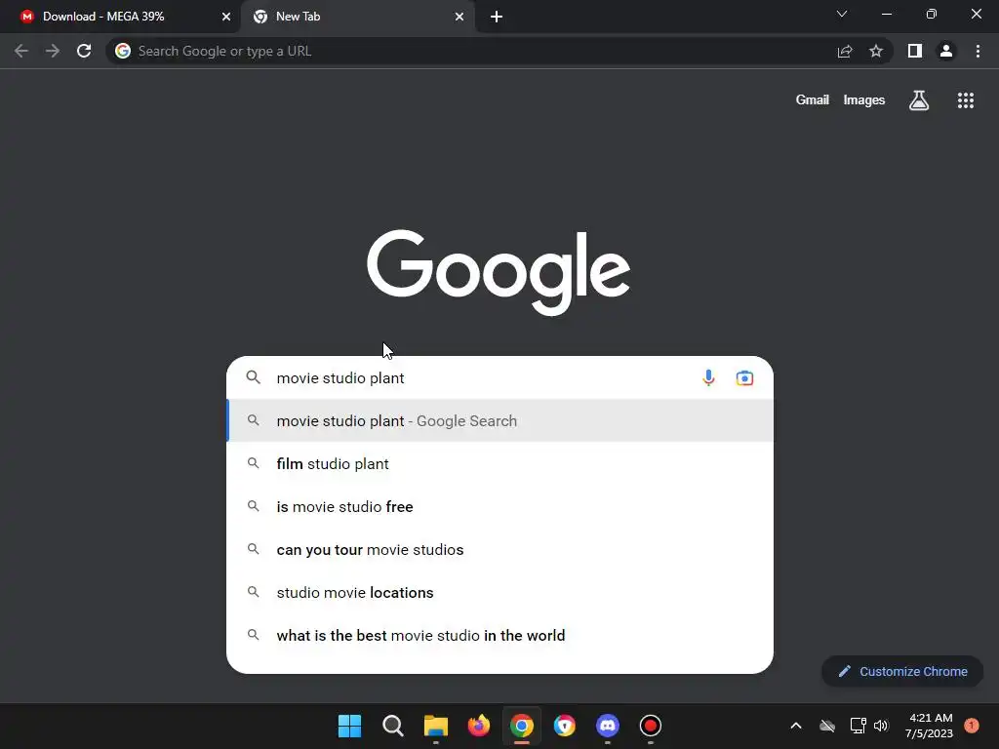
Task: Open Gmail link
Action: pyautogui.click(x=813, y=100)
